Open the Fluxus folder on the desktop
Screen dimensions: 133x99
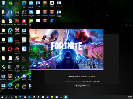point(3,13)
